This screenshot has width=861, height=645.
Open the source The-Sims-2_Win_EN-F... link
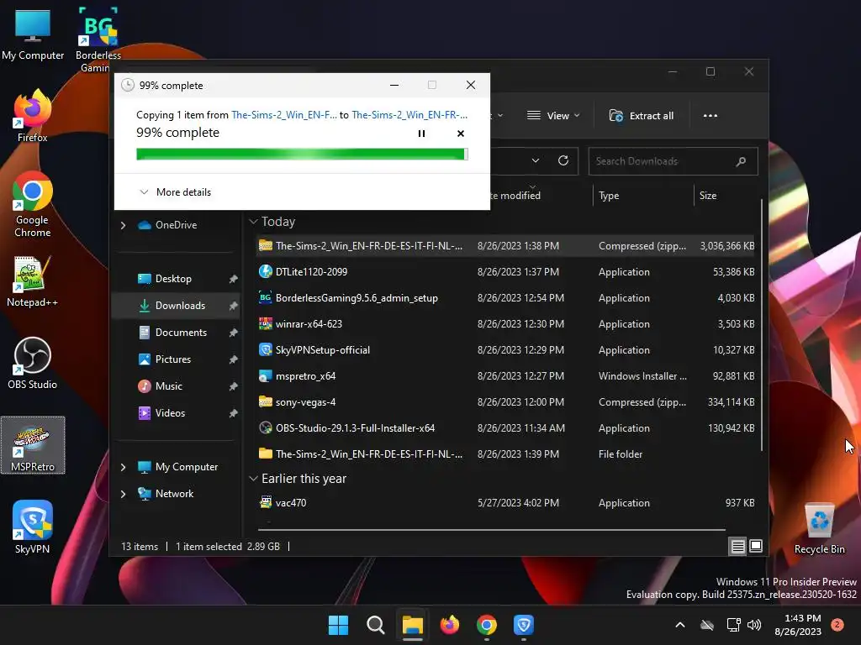pos(284,114)
